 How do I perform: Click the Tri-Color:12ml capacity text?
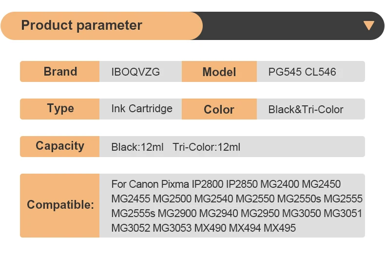[x=207, y=147]
